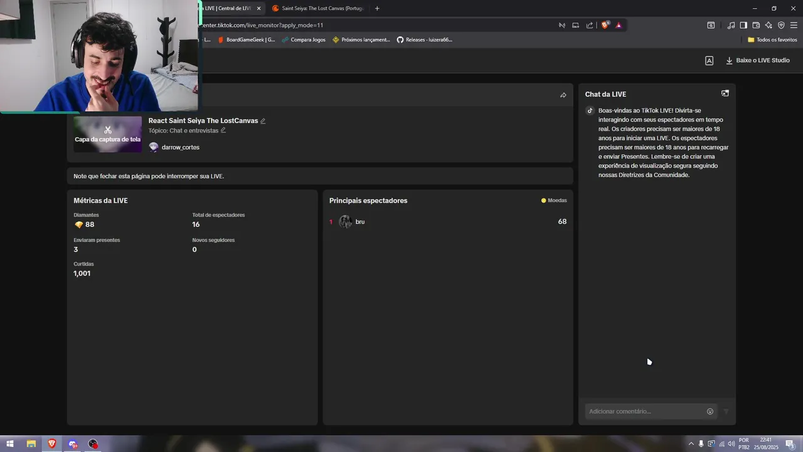Open the Windows notification center icon
803x452 pixels.
[790, 444]
